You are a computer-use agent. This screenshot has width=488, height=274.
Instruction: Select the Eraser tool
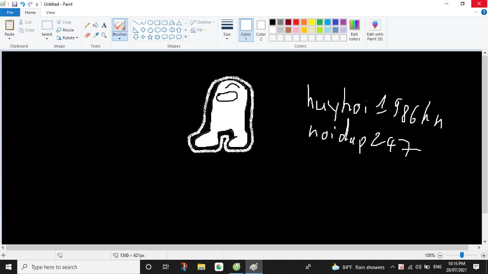point(87,35)
